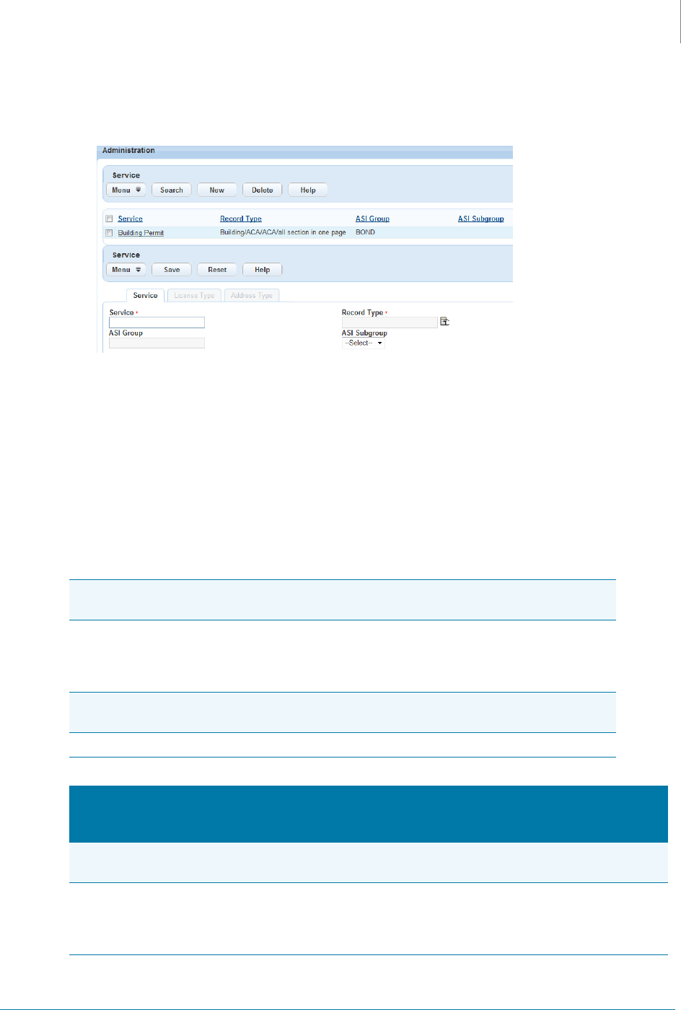Open the record type picker icon
Screen dimensions: 681x1010
444,322
